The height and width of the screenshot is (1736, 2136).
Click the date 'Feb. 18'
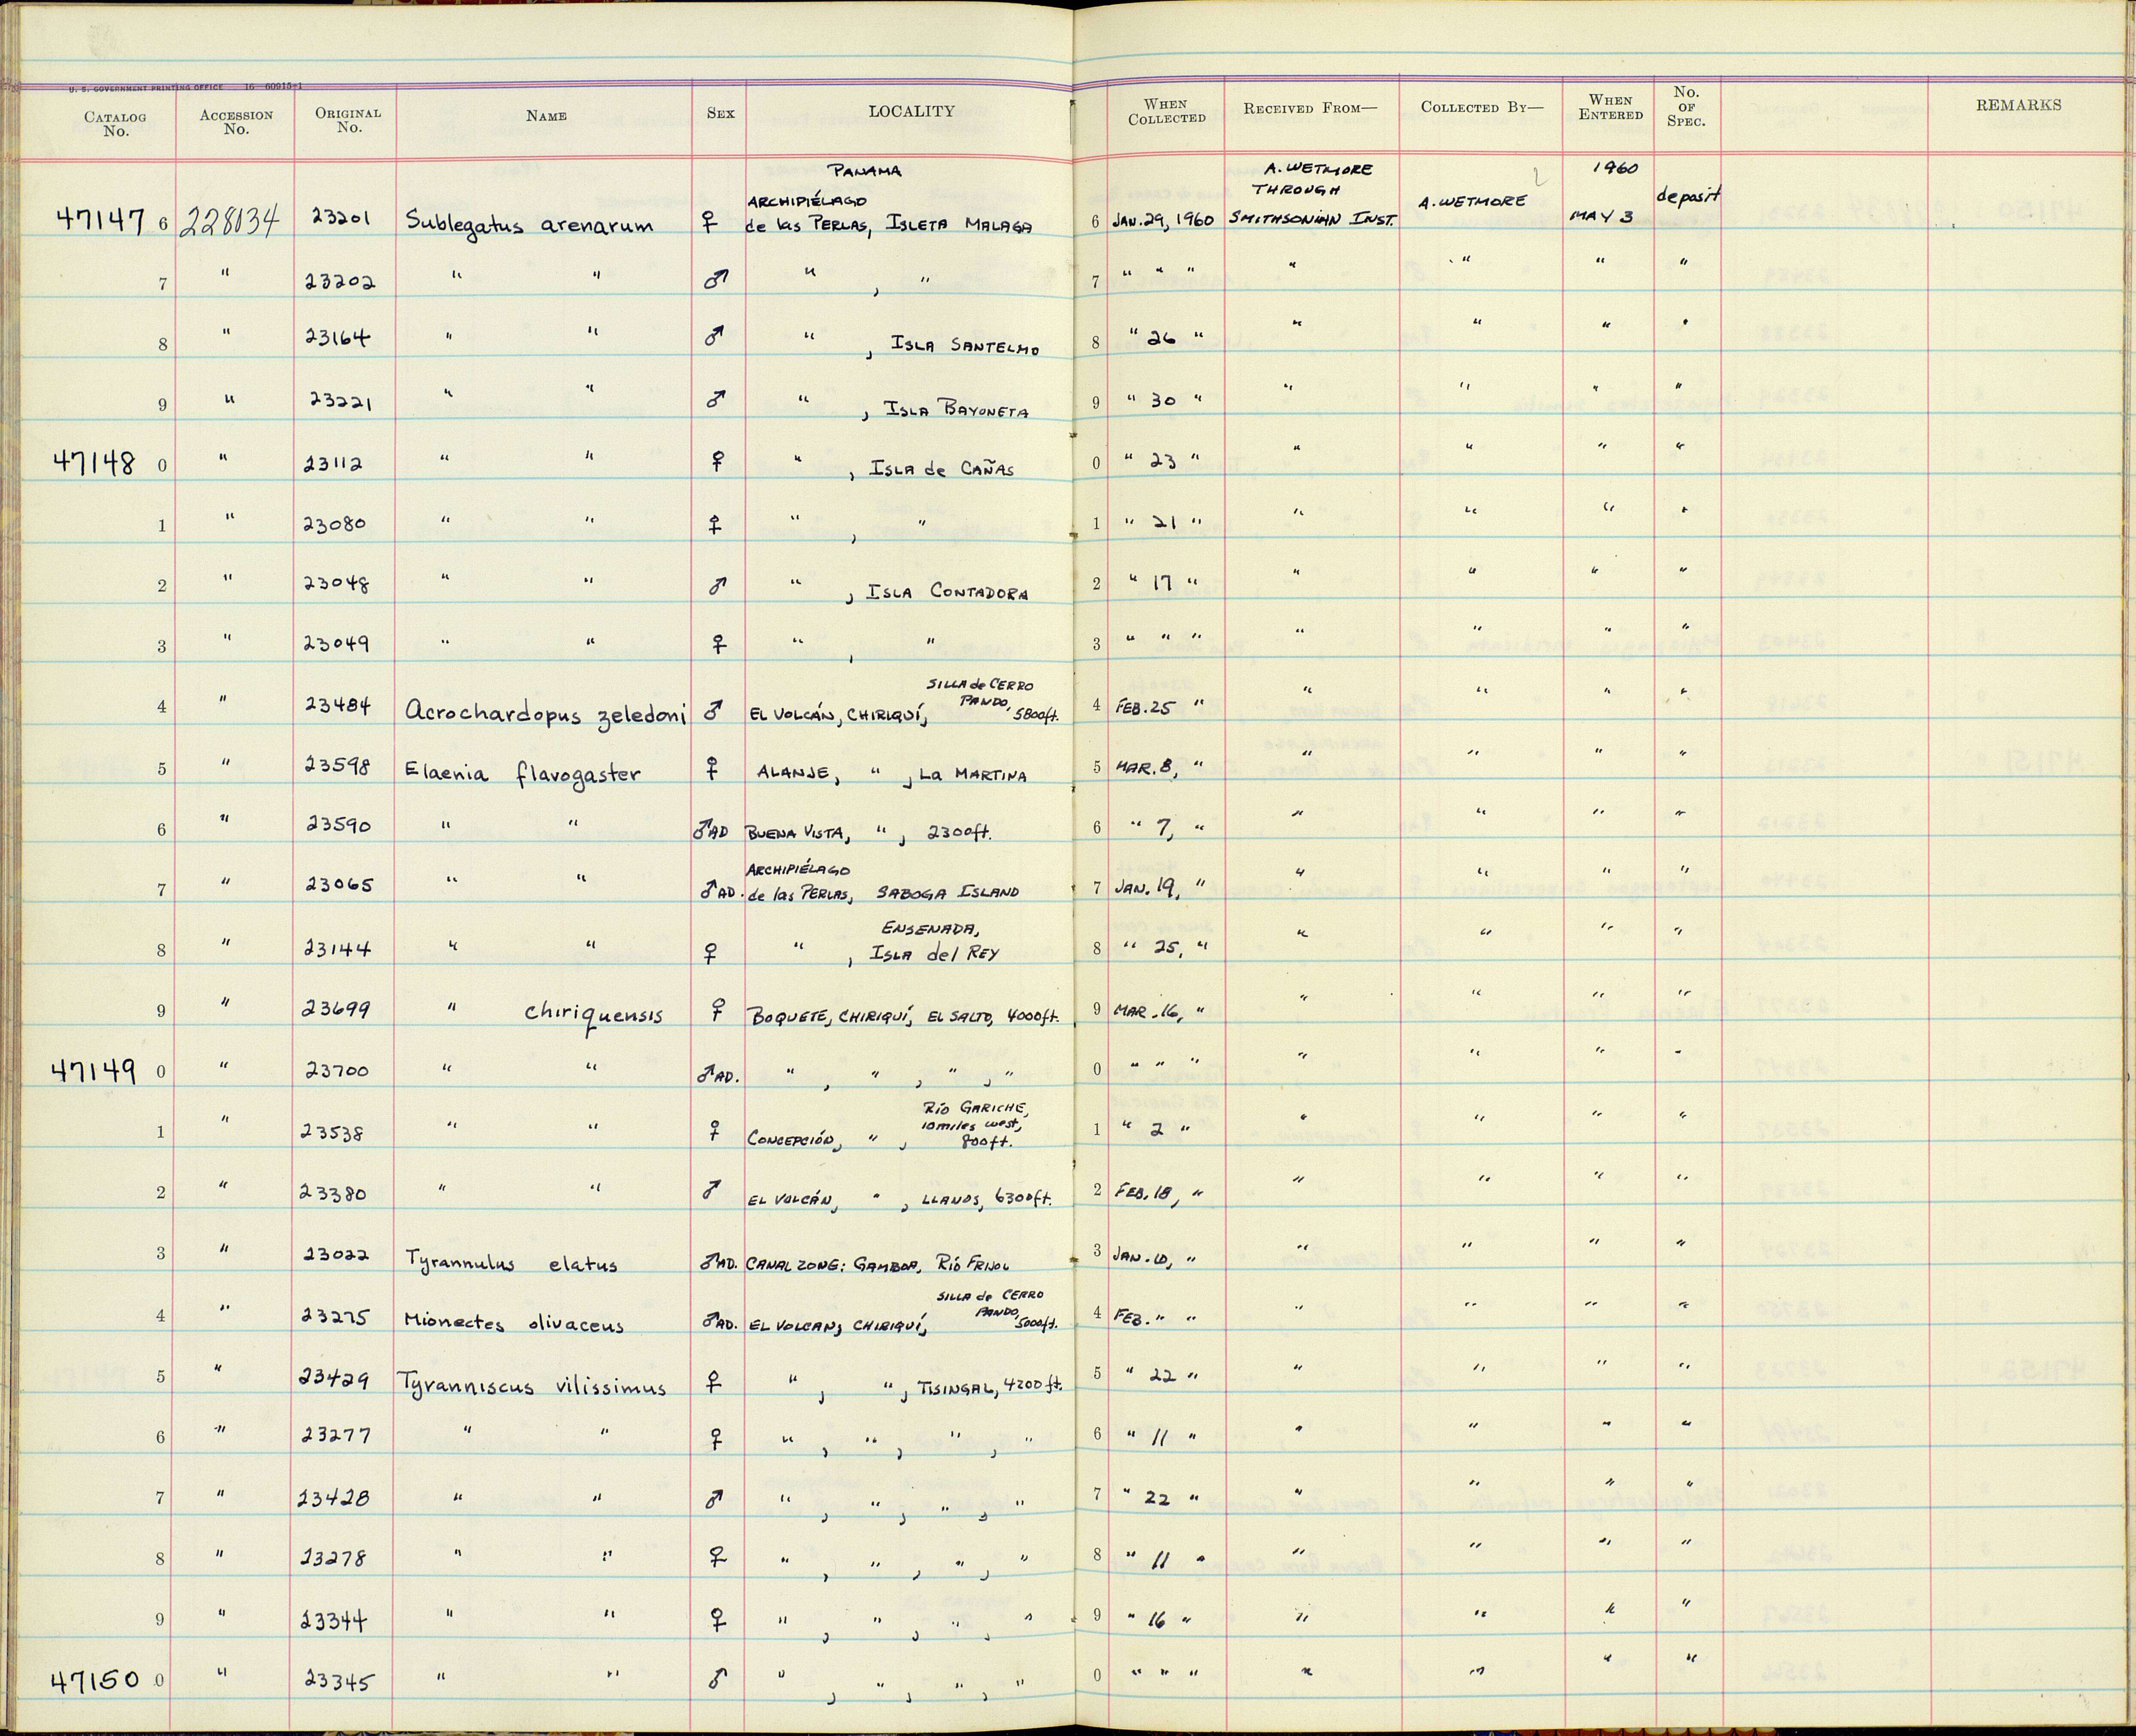click(x=1145, y=1191)
